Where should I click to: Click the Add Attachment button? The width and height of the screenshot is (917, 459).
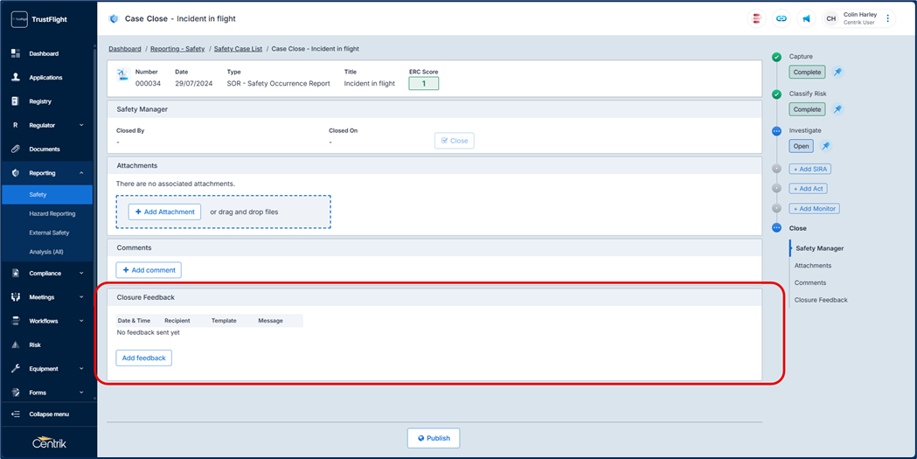(x=164, y=212)
